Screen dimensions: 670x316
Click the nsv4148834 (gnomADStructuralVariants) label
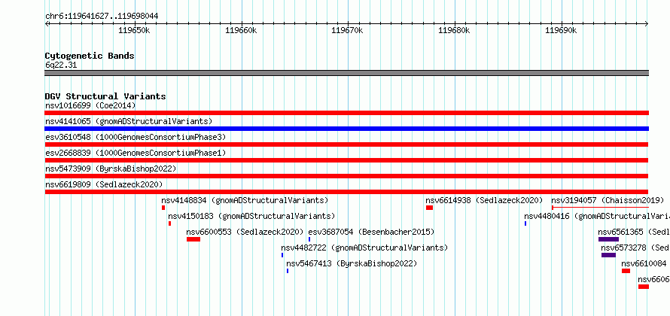pyautogui.click(x=245, y=200)
